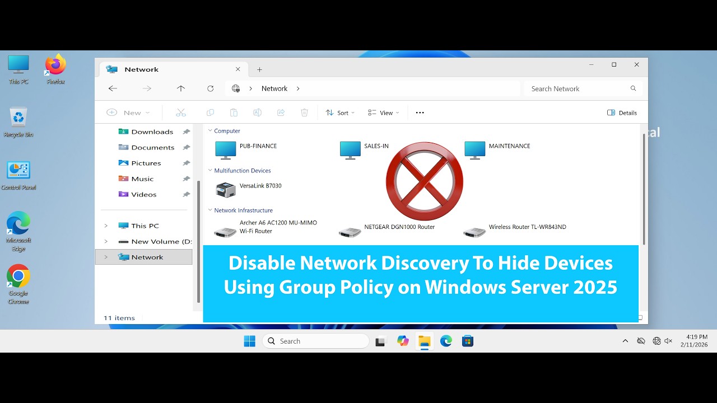Select the Cut scissors icon
Screen dimensions: 717x403
181,113
